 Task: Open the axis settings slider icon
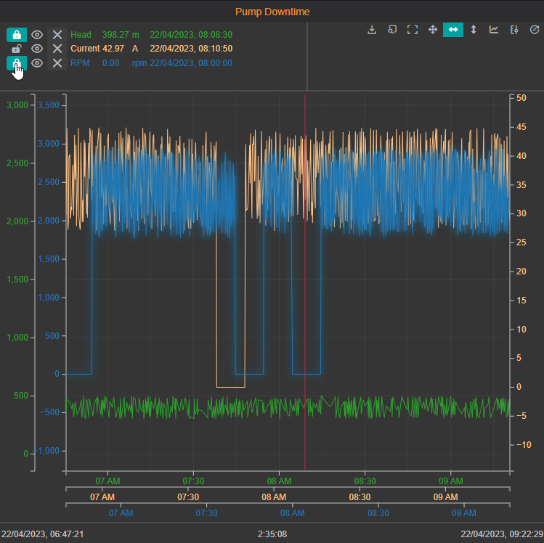pyautogui.click(x=514, y=30)
